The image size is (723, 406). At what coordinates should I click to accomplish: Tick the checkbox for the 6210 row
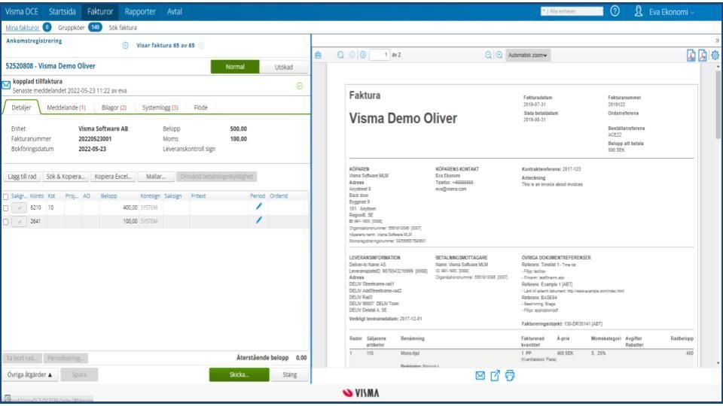(x=5, y=208)
